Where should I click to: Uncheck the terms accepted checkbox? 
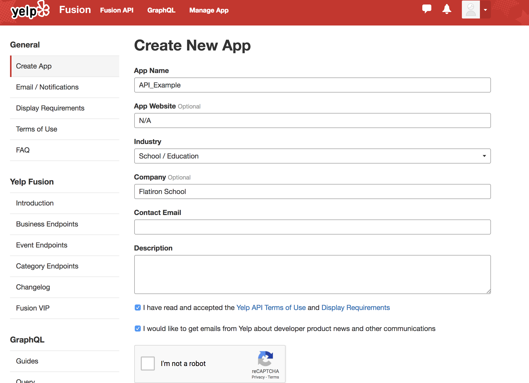(138, 307)
